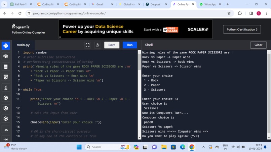Click the Shell scrollbar down arrow
The width and height of the screenshot is (271, 152).
pos(269,138)
